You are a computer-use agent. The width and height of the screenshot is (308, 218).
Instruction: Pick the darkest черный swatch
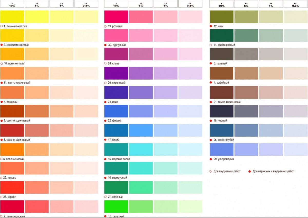click(x=222, y=111)
